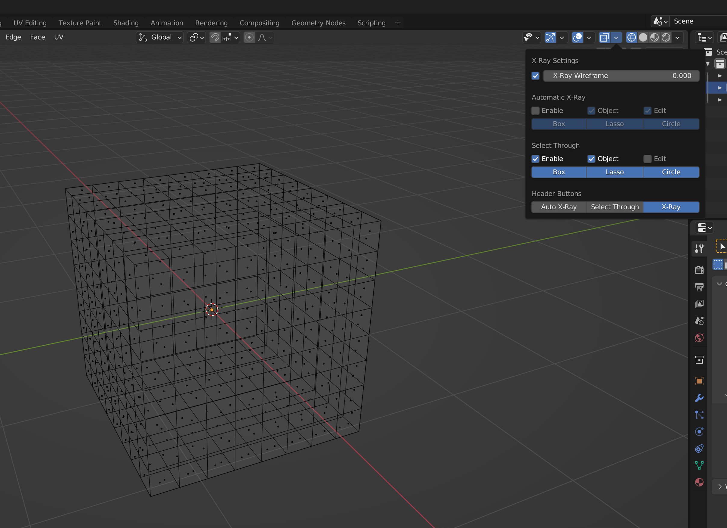Screen dimensions: 727x528
Task: Switch to solid viewport shading
Action: tap(643, 38)
